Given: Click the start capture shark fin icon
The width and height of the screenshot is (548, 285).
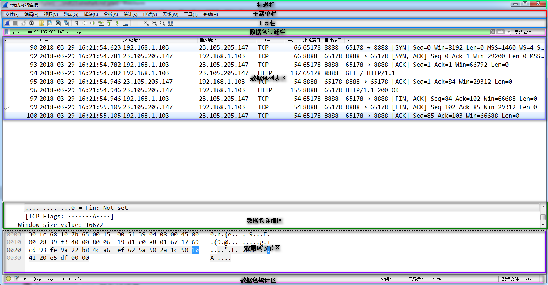Looking at the screenshot, I should click(x=7, y=23).
